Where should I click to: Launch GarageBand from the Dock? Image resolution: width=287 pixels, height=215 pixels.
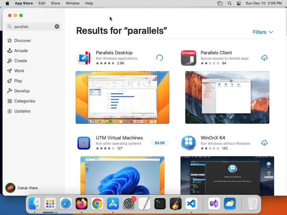(x=176, y=204)
